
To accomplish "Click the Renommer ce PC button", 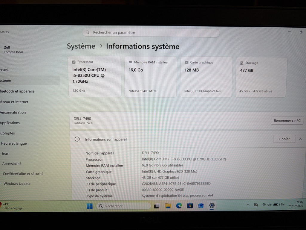I will pos(287,121).
